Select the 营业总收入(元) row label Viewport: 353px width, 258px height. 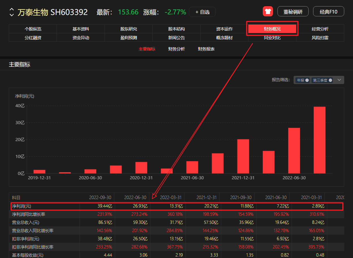[25, 222]
